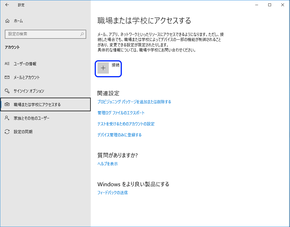Open 家族とその他のユーザー settings
Image resolution: width=290 pixels, height=227 pixels.
[45, 118]
